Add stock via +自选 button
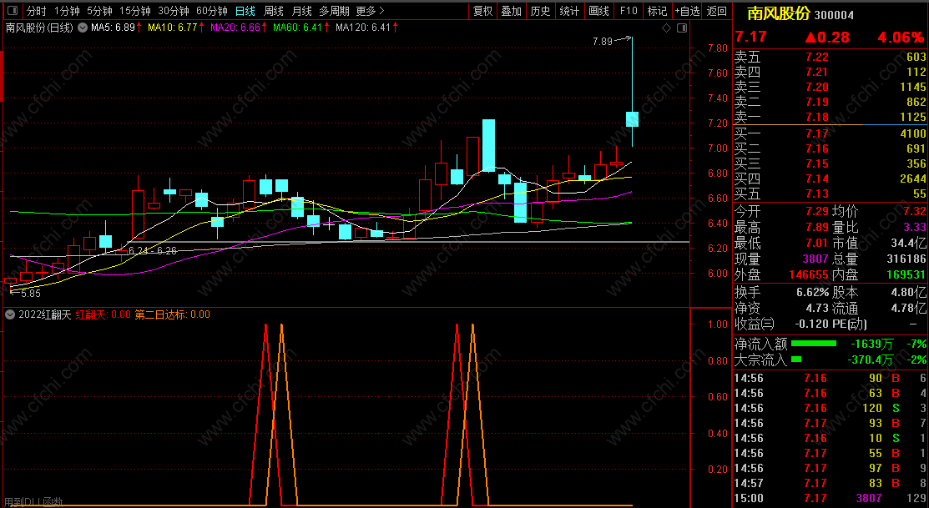 point(686,11)
